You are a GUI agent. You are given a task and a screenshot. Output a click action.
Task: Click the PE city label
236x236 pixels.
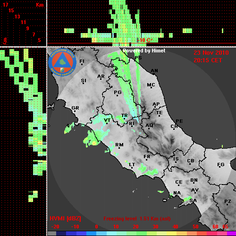[x=179, y=121]
